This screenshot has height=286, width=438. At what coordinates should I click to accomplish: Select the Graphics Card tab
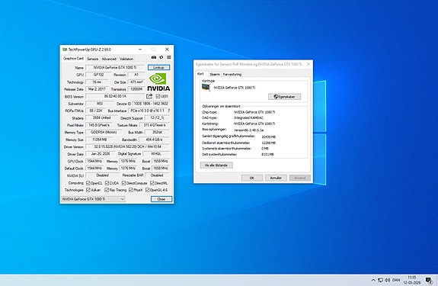tap(73, 59)
